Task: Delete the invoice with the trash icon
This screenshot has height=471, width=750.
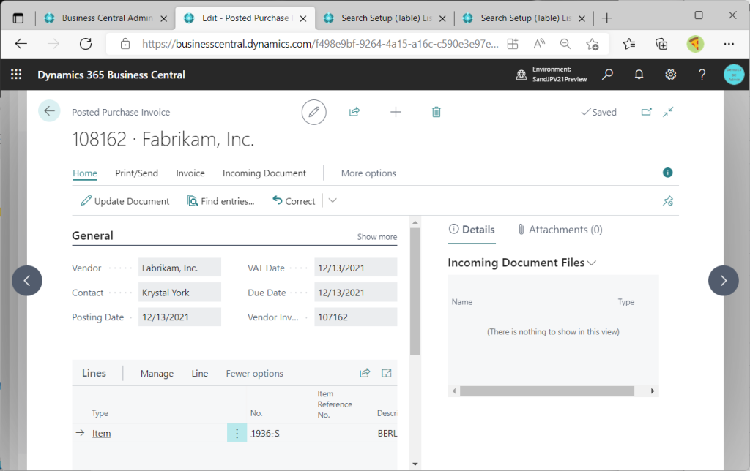Action: (437, 112)
